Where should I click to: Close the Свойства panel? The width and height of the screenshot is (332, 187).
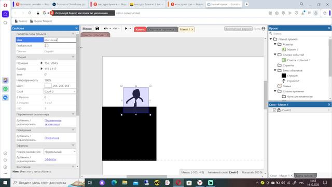click(76, 28)
